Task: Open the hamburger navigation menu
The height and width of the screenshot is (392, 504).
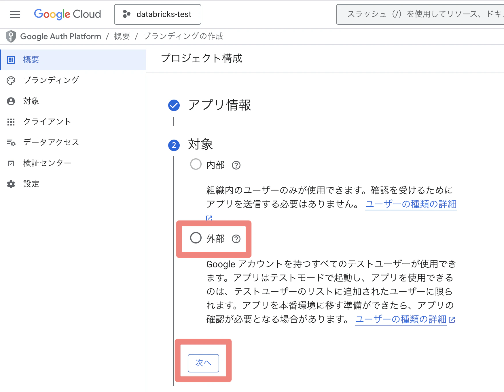Action: pyautogui.click(x=15, y=14)
